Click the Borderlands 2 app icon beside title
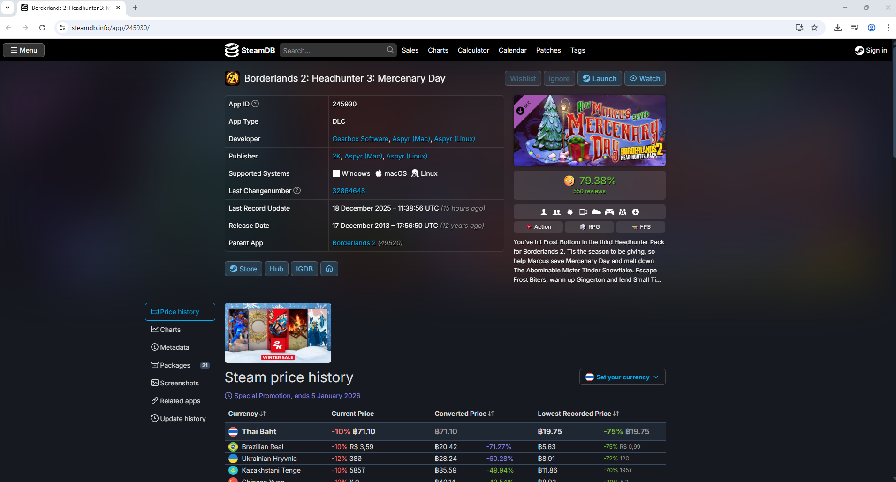 point(232,78)
